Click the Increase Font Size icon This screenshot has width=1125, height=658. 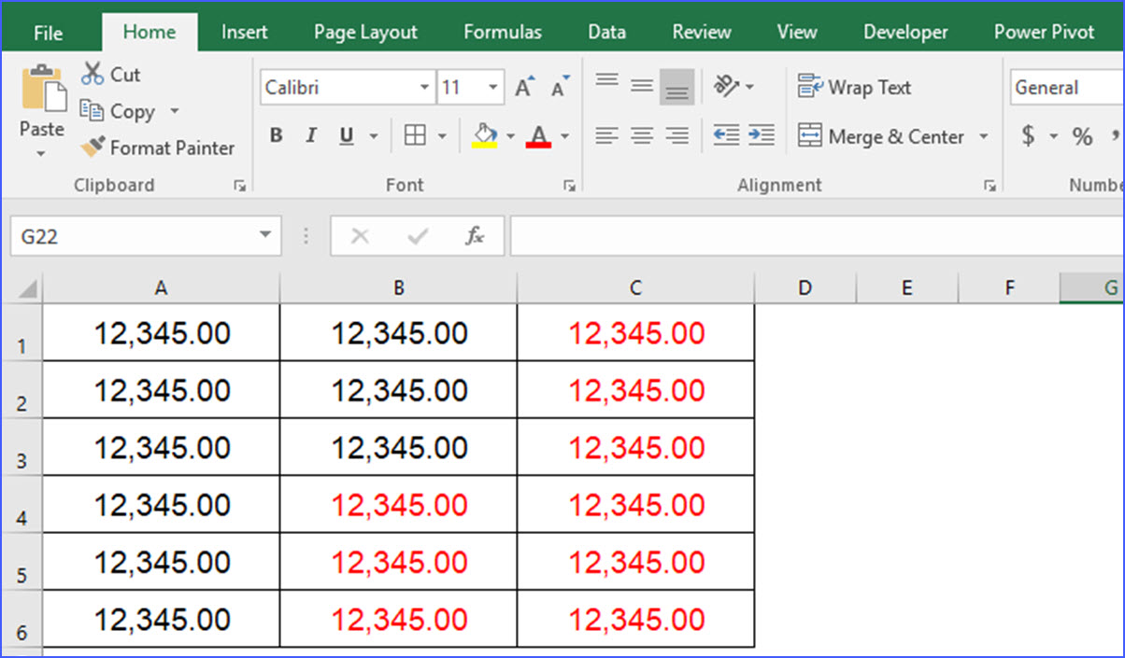coord(523,85)
